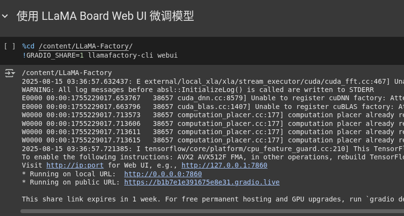Click the section heading 使用 LLaMA Board Web UI 微调模型
This screenshot has height=216, width=404.
[x=105, y=16]
